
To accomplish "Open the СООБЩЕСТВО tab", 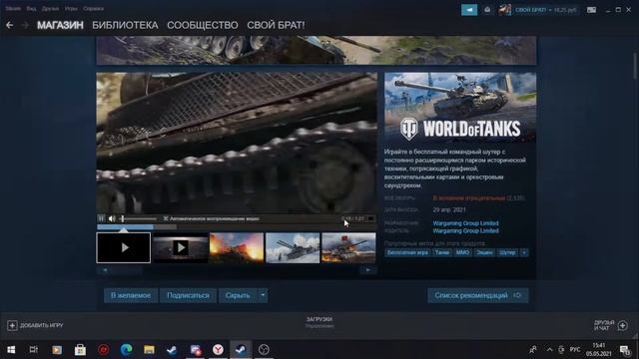I will coord(203,25).
